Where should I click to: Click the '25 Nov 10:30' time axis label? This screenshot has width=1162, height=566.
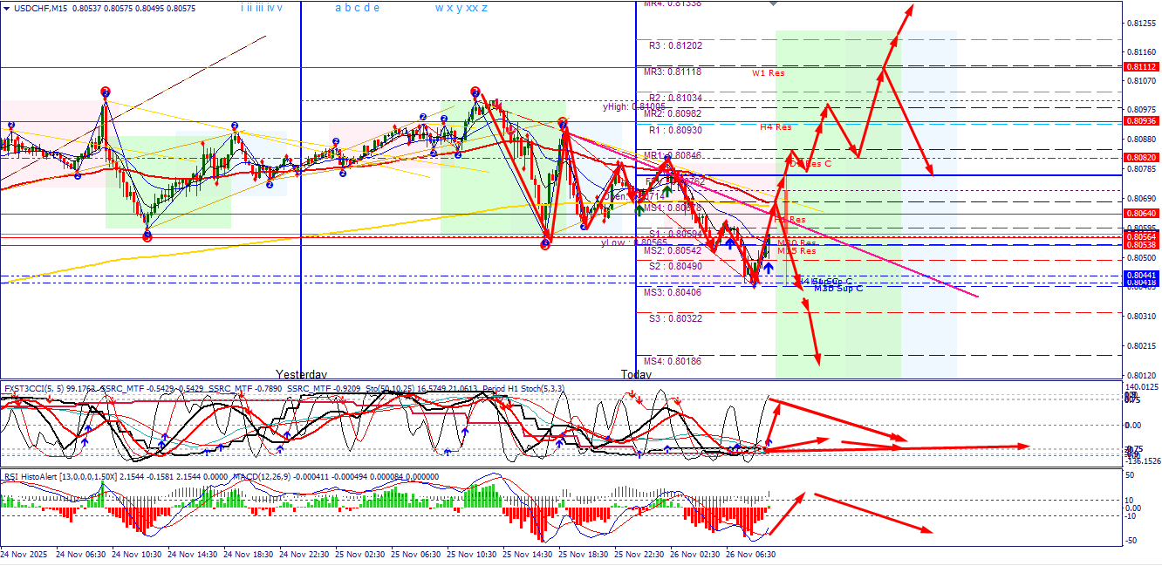471,554
